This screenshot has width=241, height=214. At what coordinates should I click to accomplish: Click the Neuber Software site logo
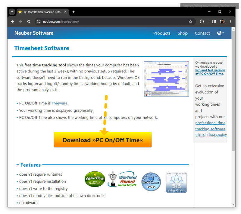pyautogui.click(x=34, y=33)
